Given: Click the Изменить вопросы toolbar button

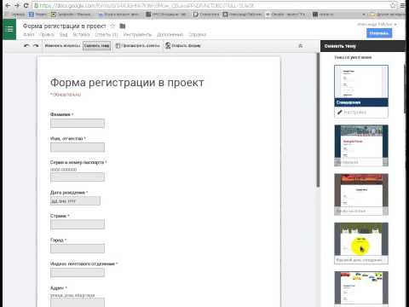Looking at the screenshot, I should pos(63,46).
